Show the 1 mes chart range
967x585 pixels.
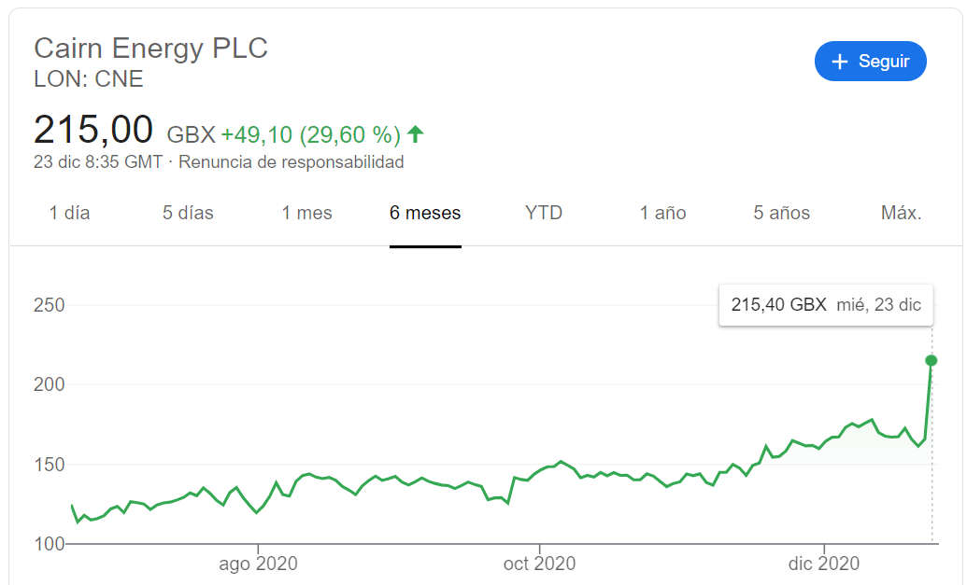[x=306, y=214]
